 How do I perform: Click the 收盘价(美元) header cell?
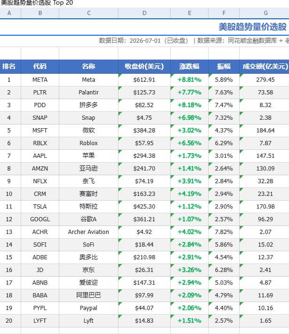point(144,66)
